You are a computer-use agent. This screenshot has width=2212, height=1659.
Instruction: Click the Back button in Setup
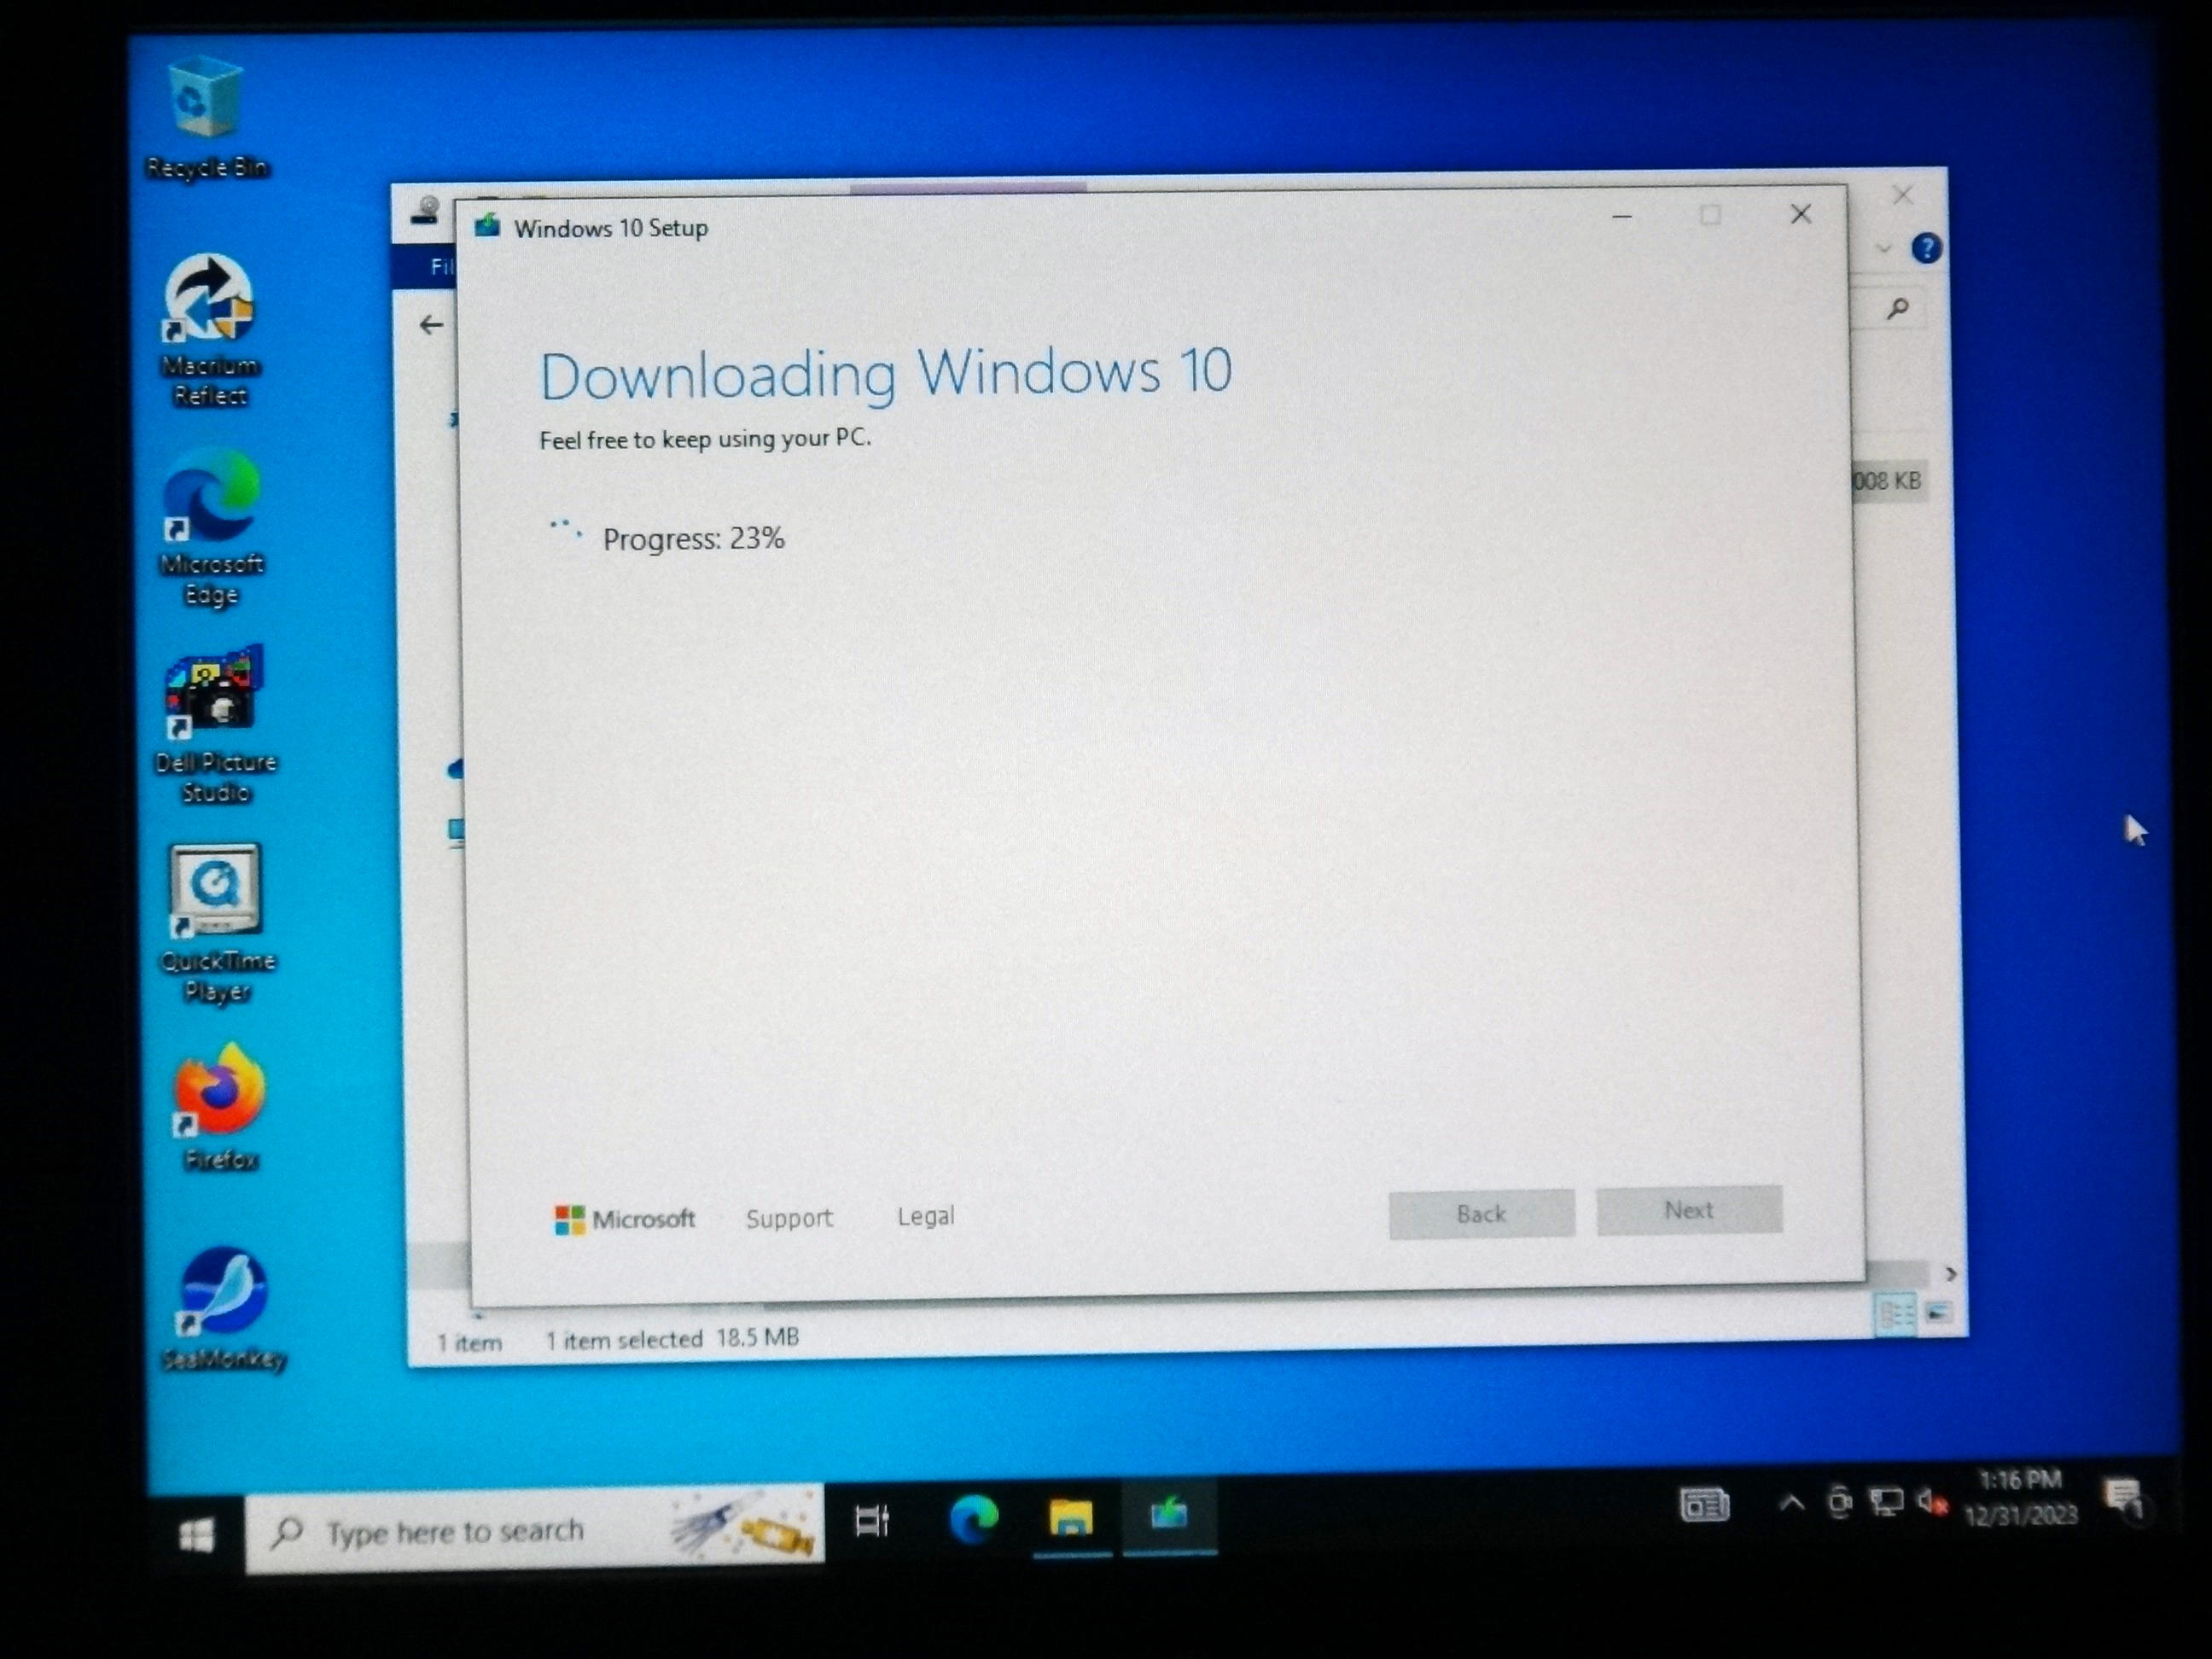coord(1481,1214)
